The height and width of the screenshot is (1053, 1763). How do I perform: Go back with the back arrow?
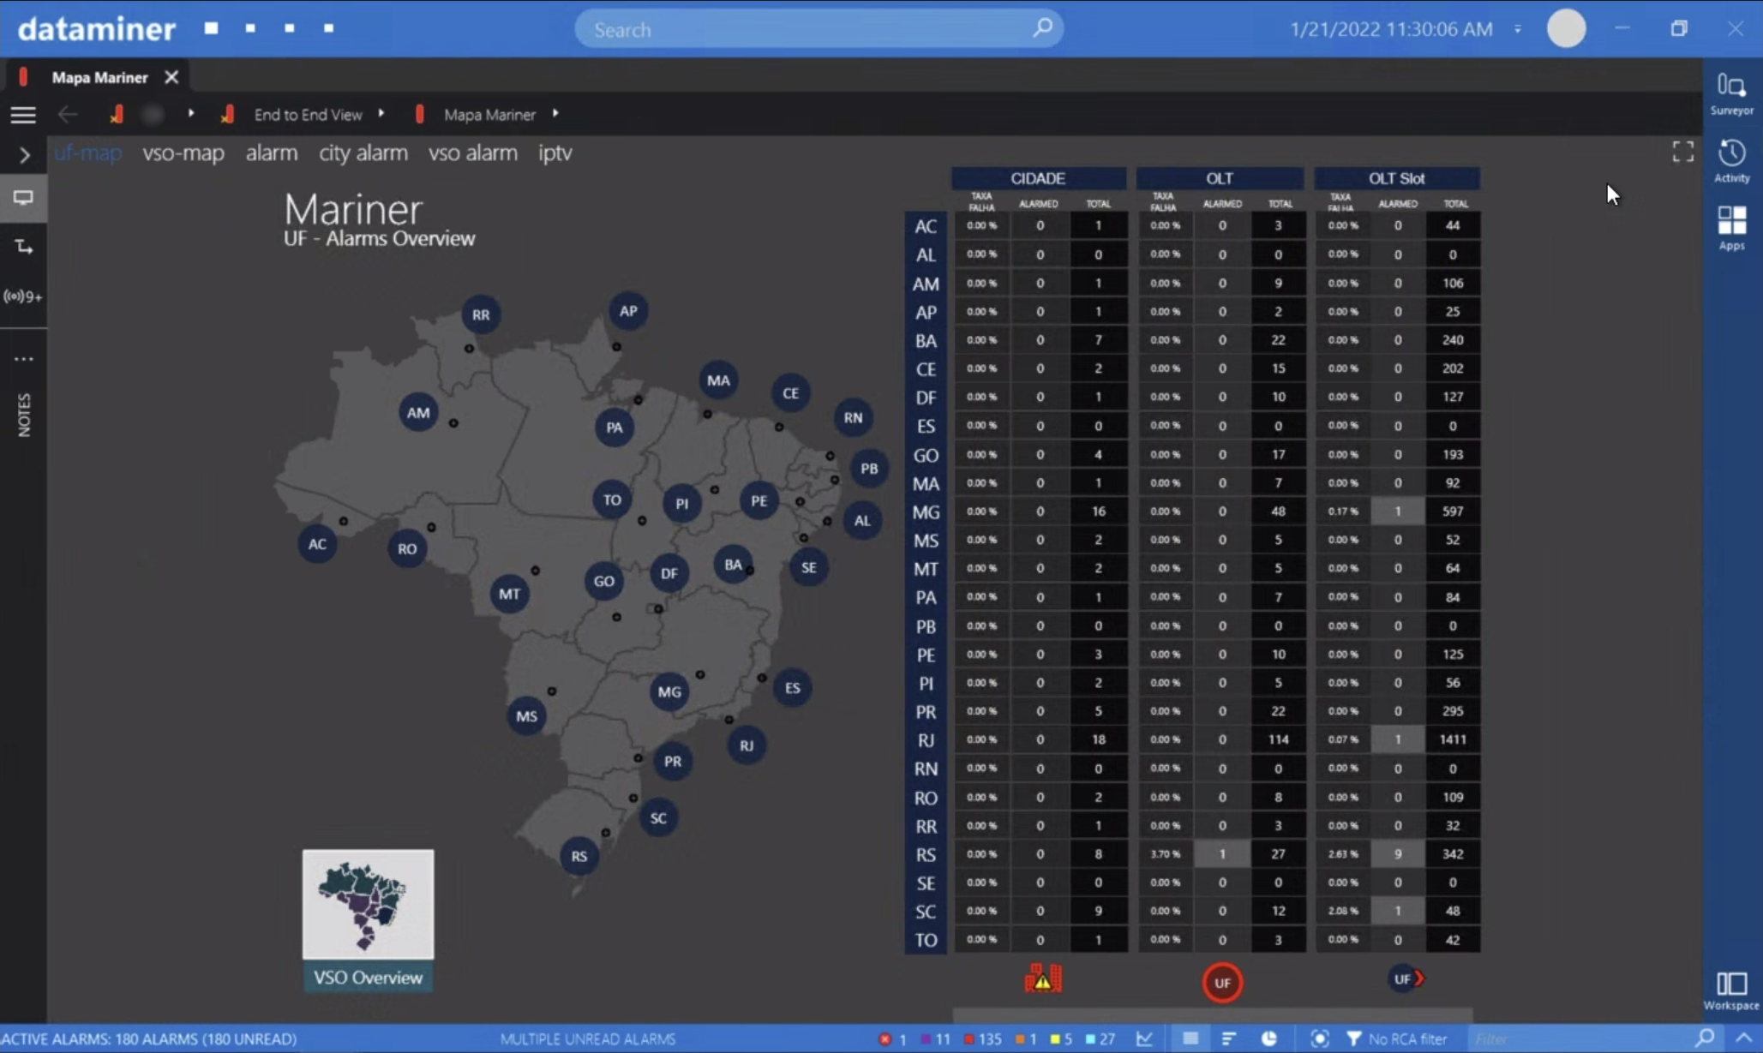[68, 115]
